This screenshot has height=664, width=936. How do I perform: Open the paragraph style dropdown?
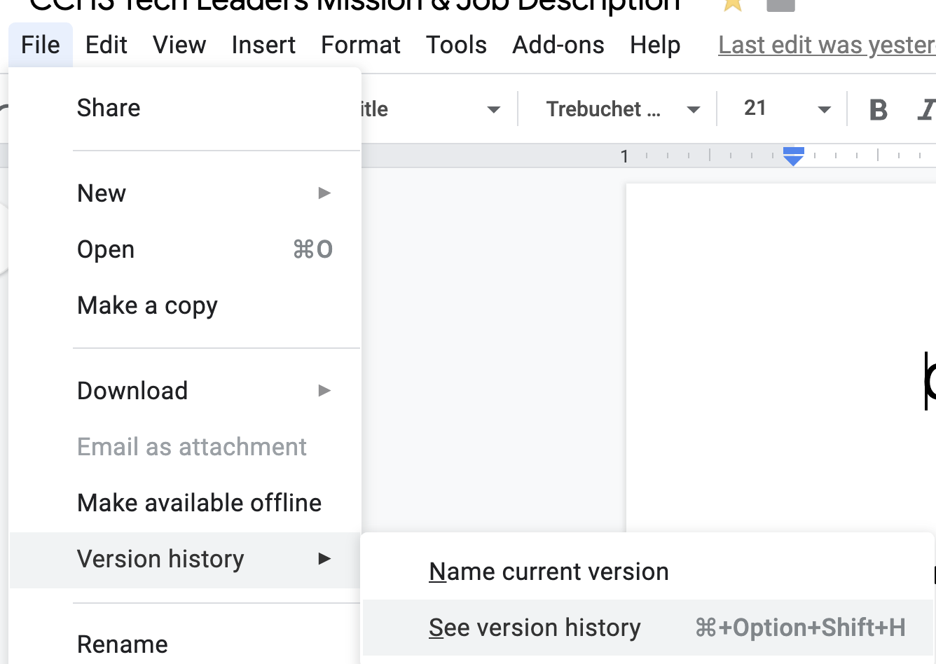point(434,109)
